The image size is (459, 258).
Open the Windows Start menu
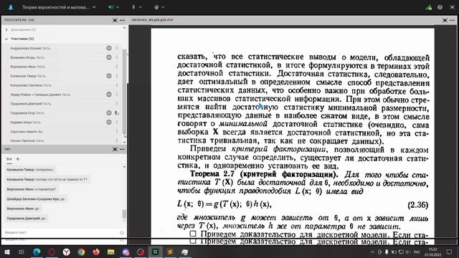(6, 252)
